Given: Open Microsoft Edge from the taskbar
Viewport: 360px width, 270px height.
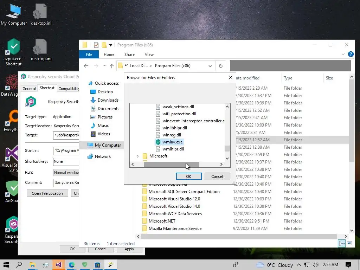Looking at the screenshot, I should (x=72, y=265).
